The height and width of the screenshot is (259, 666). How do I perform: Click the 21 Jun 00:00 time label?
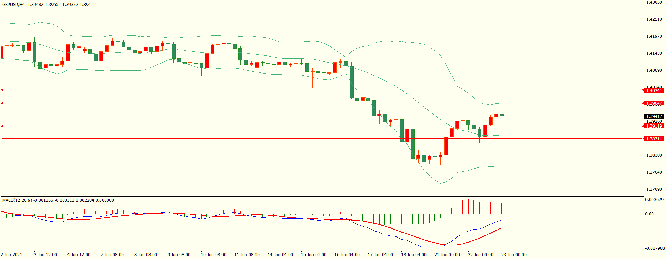pyautogui.click(x=447, y=255)
